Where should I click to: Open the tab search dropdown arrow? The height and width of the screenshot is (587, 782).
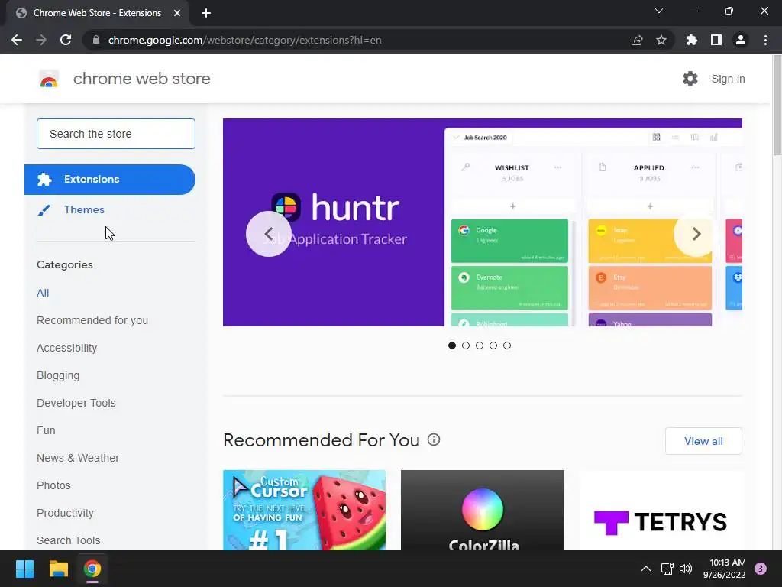coord(659,11)
